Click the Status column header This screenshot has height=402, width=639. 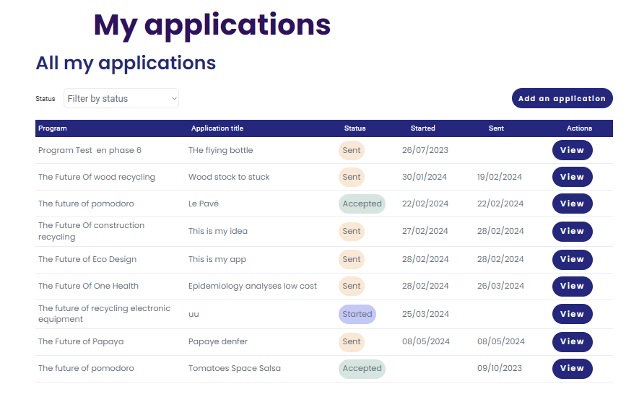coord(355,128)
